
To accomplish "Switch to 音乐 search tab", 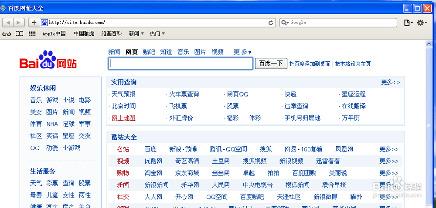I will tap(183, 52).
